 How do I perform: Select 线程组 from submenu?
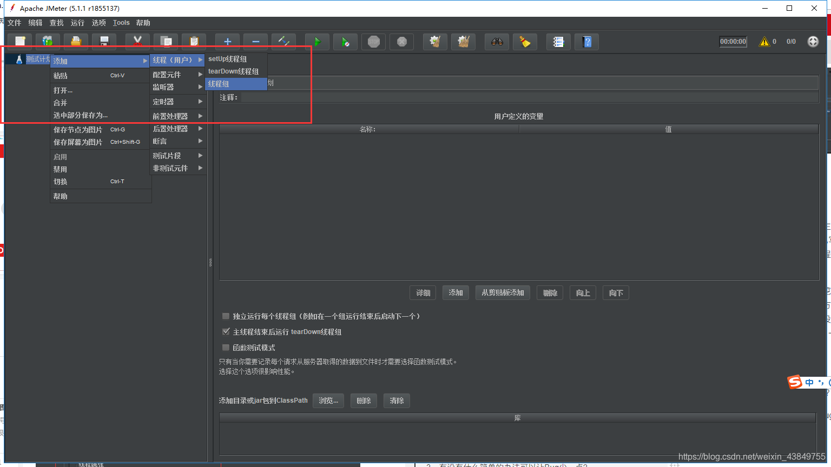coord(236,84)
